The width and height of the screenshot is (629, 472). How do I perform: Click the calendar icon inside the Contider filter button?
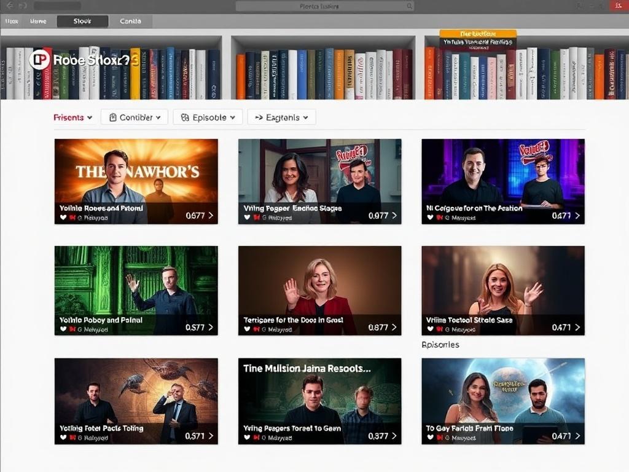point(113,117)
